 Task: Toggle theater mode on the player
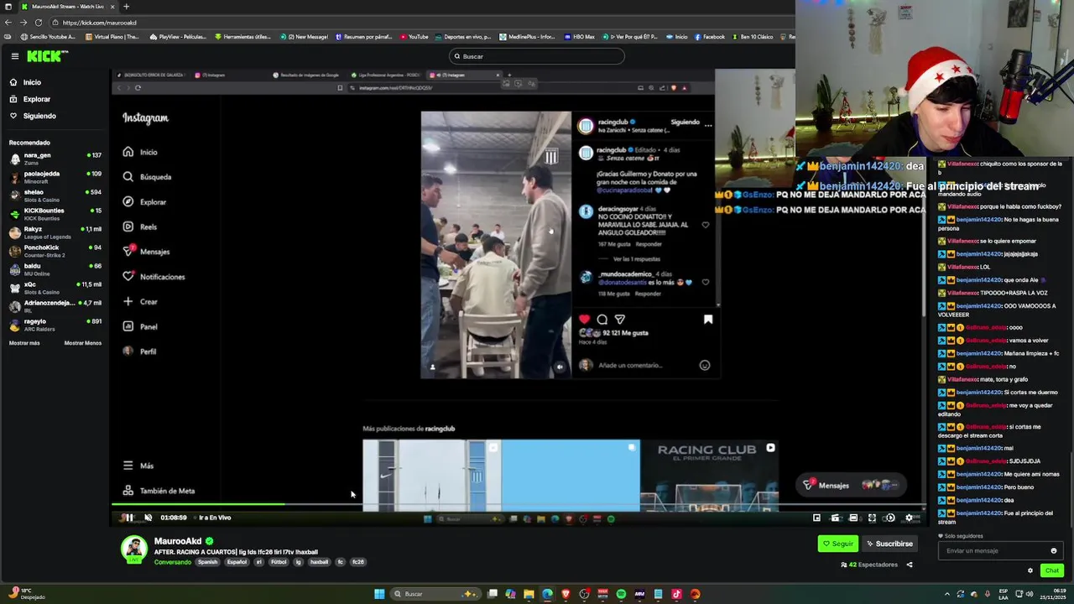(x=853, y=518)
